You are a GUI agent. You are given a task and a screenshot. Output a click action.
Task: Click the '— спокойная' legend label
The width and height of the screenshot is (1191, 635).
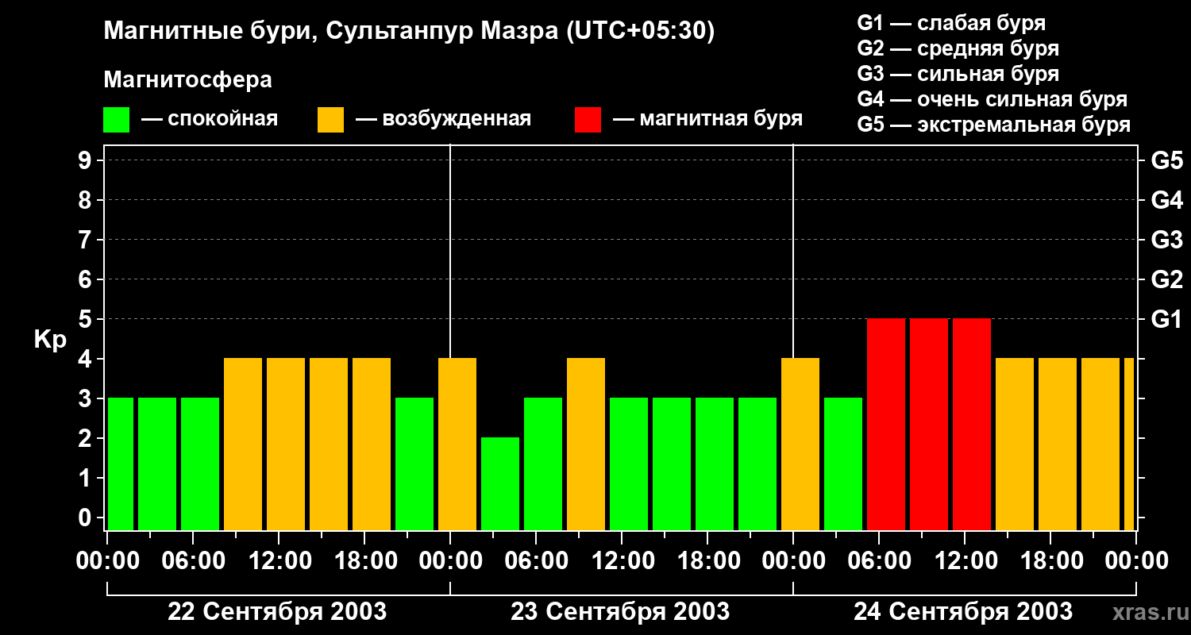[x=209, y=119]
